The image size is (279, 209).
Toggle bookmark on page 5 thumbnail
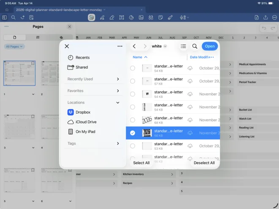(33, 170)
